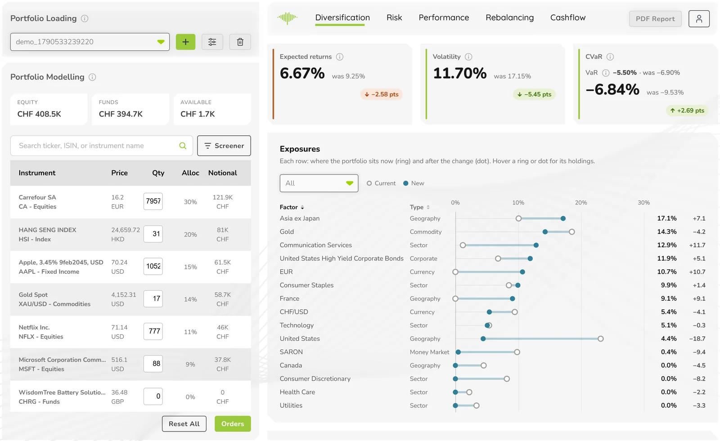The height and width of the screenshot is (441, 720).
Task: Go to the Cashflow tab
Action: coord(568,18)
